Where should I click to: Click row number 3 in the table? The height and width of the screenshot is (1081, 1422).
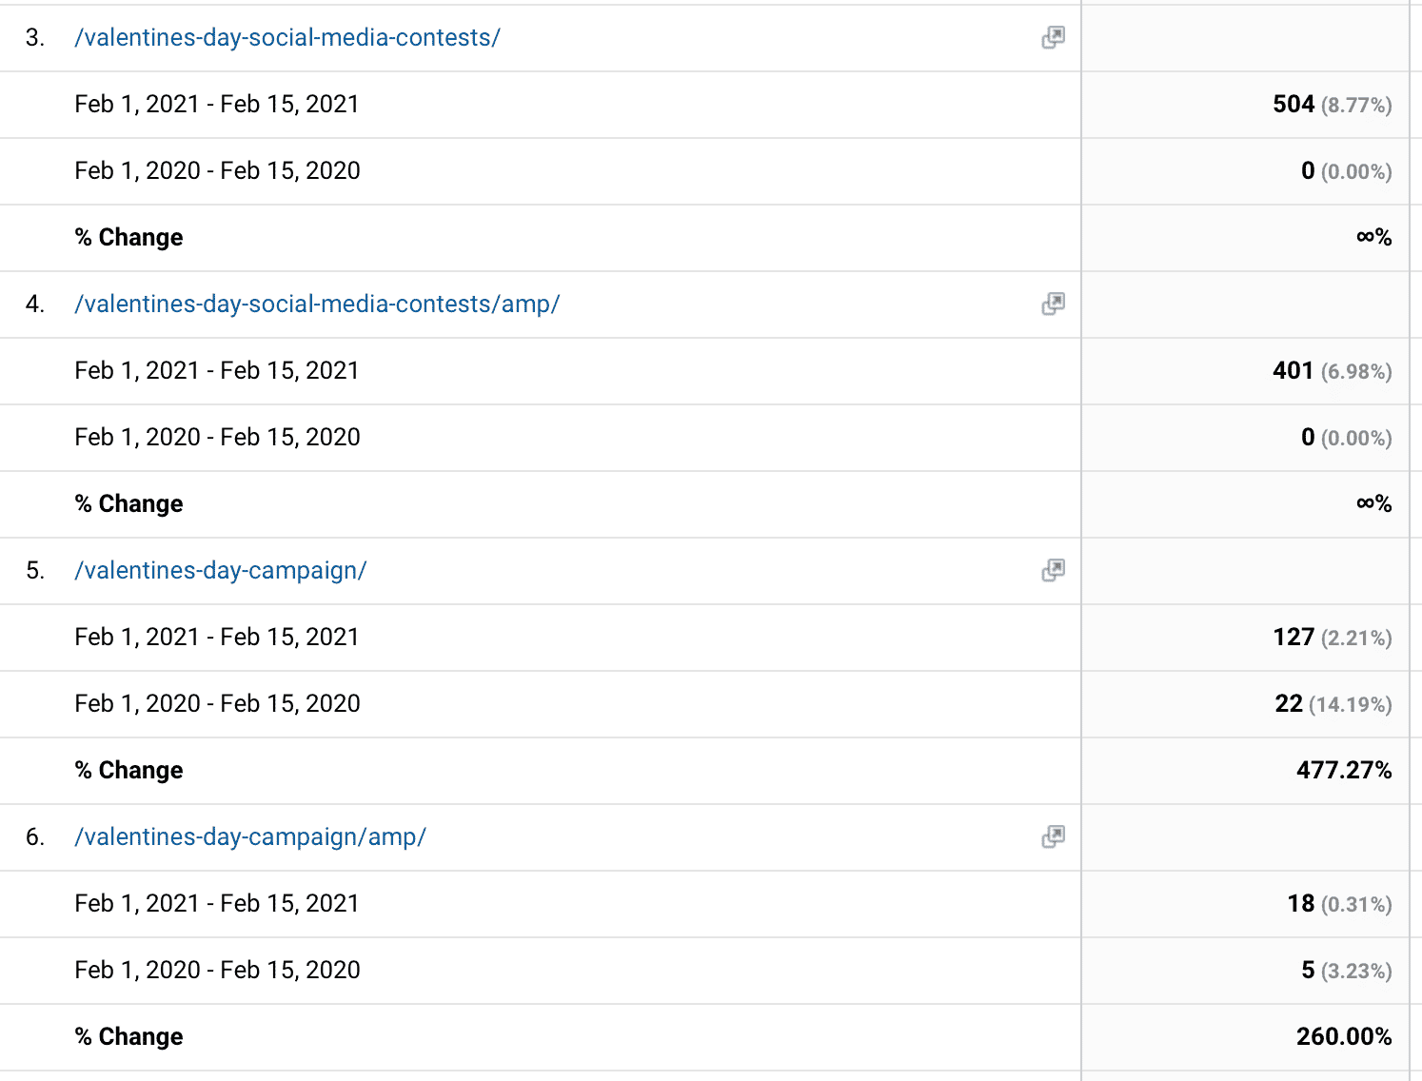pos(35,38)
